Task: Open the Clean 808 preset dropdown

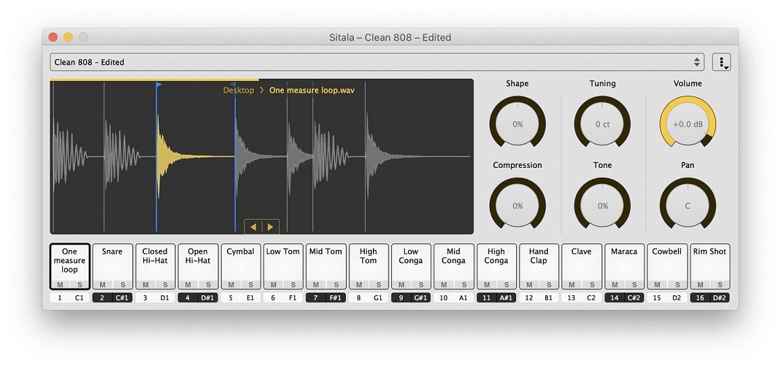Action: [x=377, y=62]
